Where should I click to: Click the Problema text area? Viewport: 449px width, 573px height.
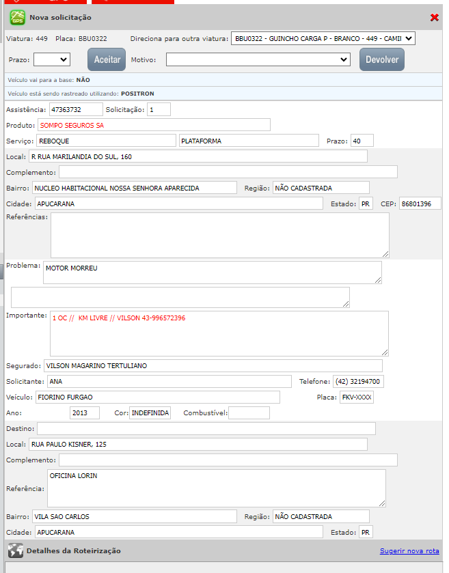click(x=212, y=272)
